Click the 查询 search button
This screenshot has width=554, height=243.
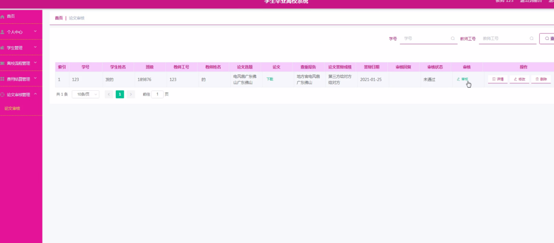click(x=547, y=38)
